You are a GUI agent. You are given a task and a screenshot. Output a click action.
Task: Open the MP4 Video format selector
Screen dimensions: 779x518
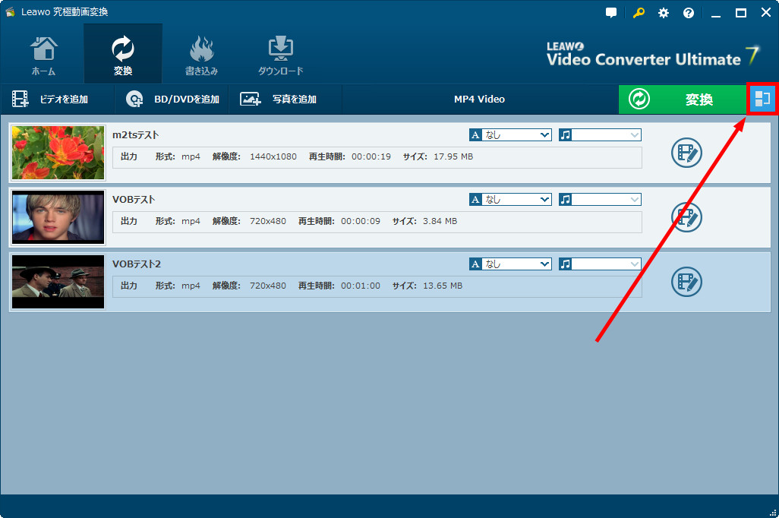(479, 99)
